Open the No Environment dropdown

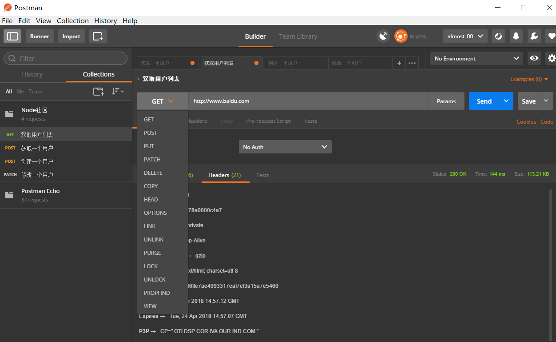click(477, 58)
